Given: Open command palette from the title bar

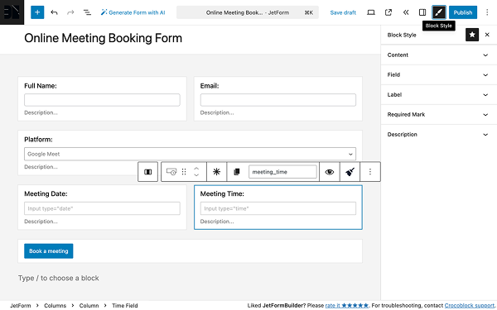Looking at the screenshot, I should point(248,12).
